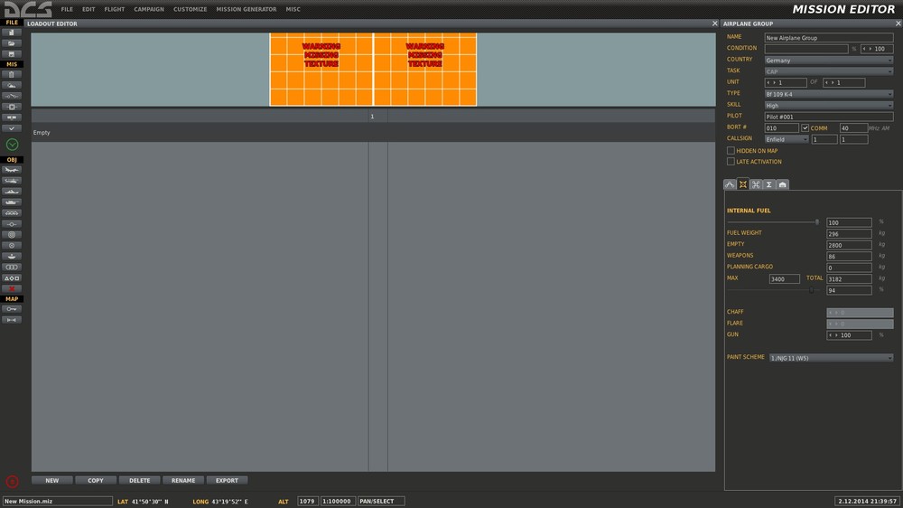Open the Mission Generator menu
The height and width of the screenshot is (508, 903).
[246, 9]
